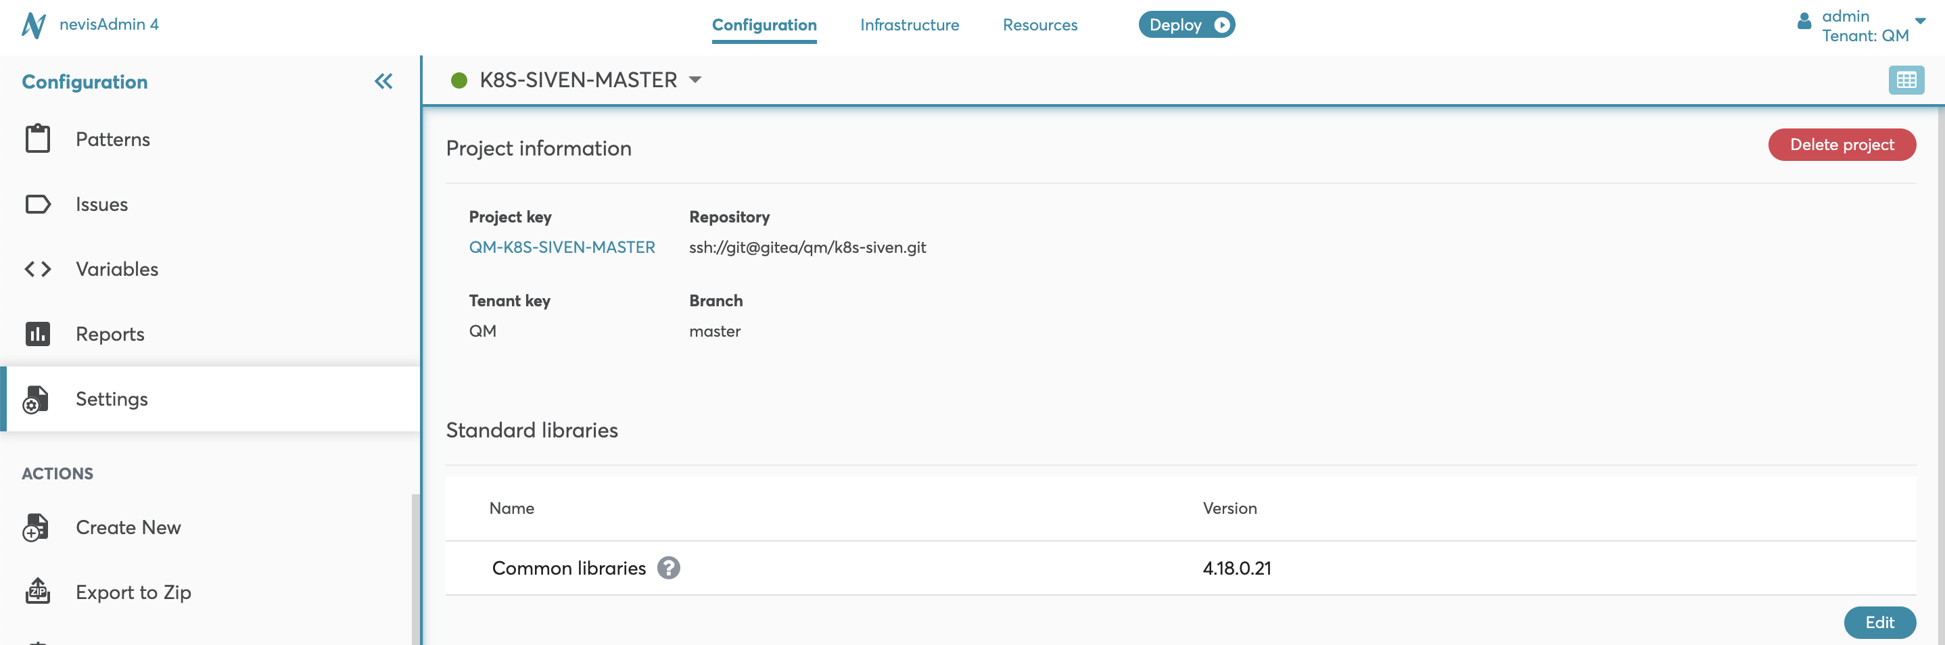Click the Create New document icon
This screenshot has width=1945, height=645.
point(35,528)
